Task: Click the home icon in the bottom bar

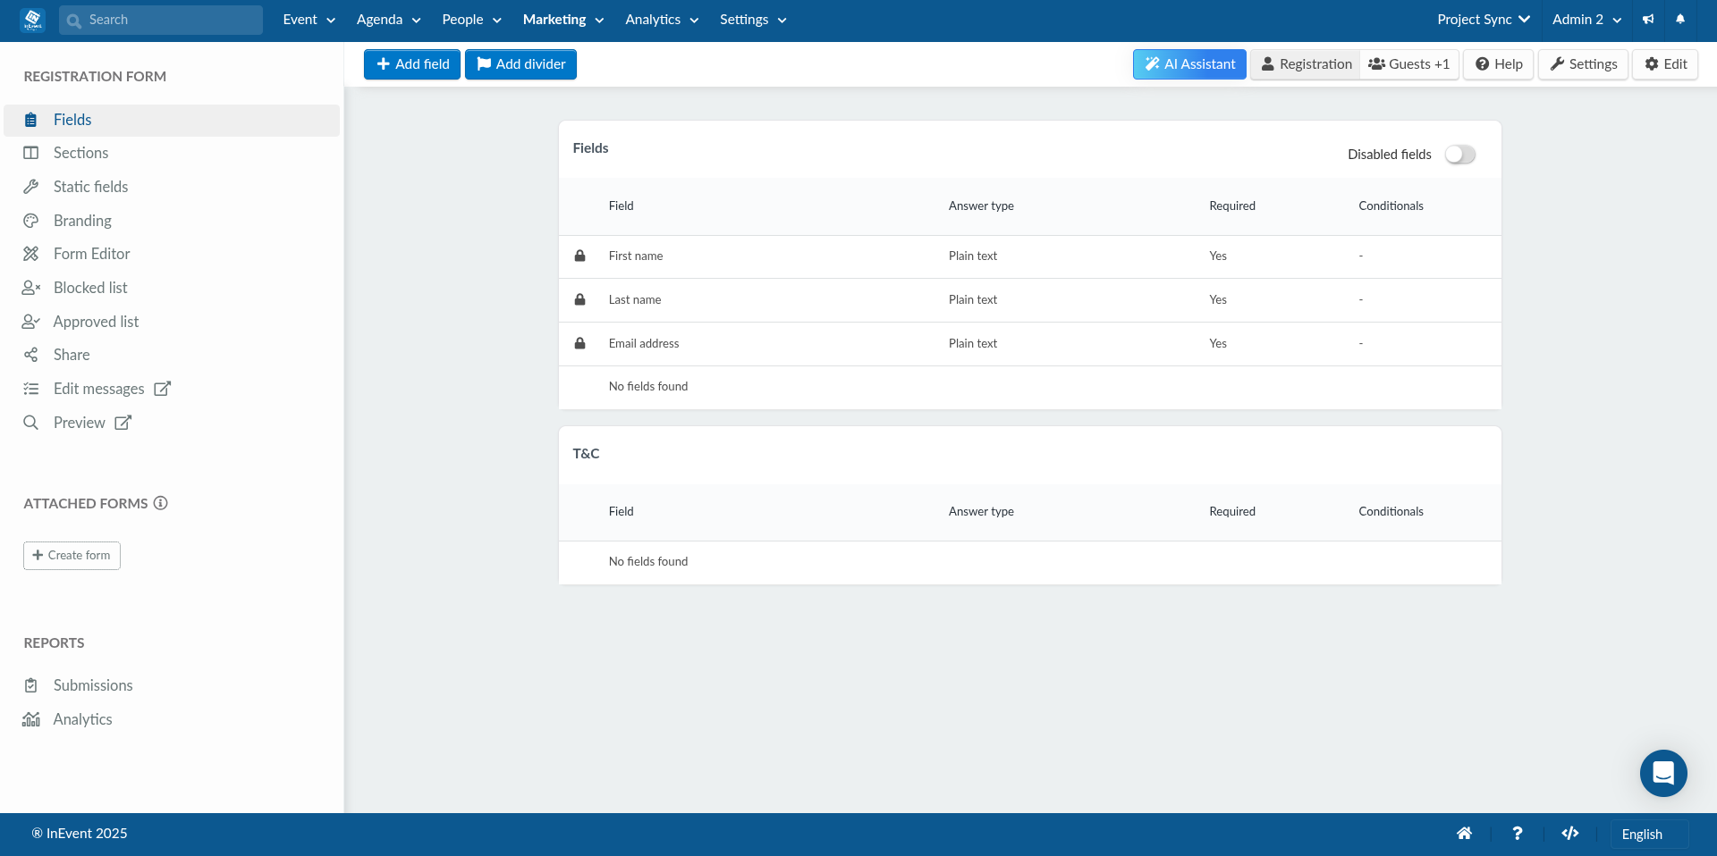Action: [1464, 833]
